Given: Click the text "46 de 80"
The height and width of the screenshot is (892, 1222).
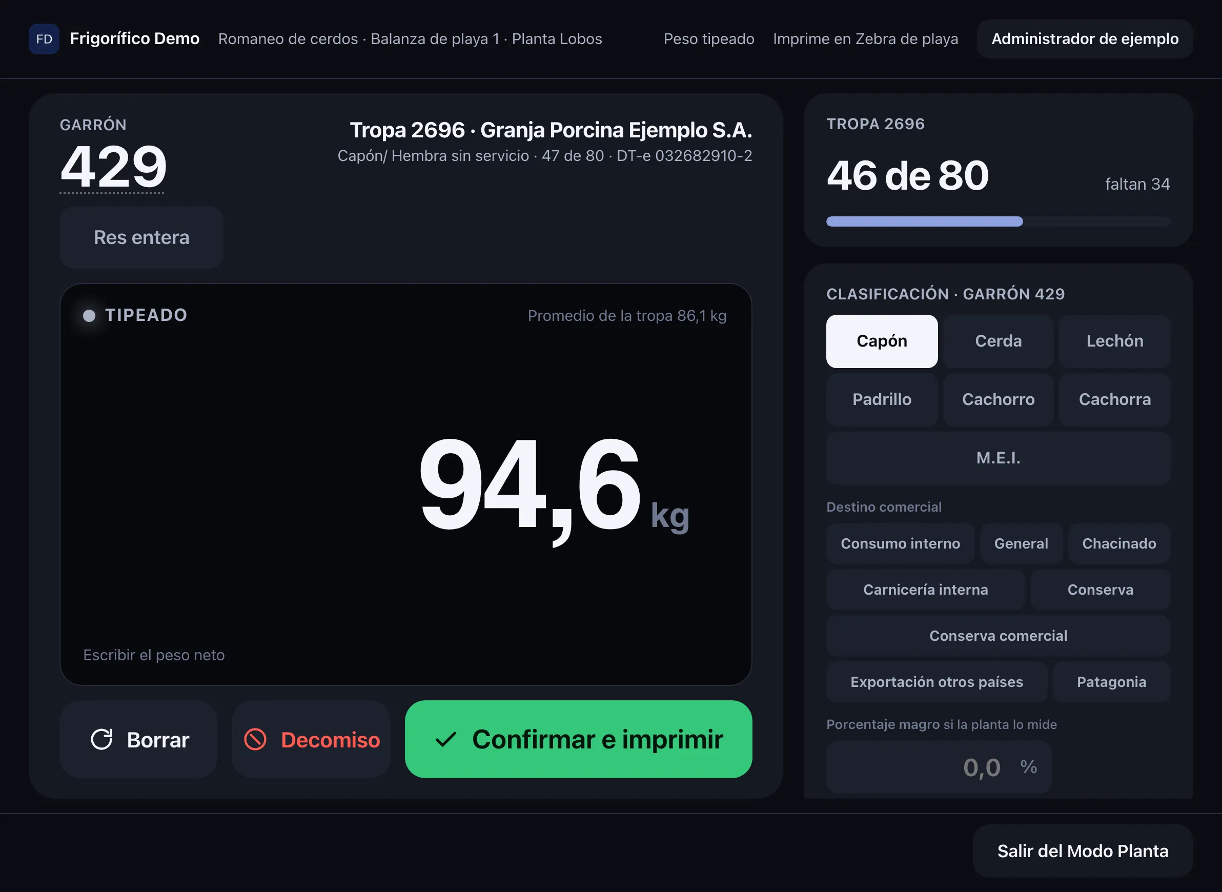Looking at the screenshot, I should pyautogui.click(x=907, y=175).
